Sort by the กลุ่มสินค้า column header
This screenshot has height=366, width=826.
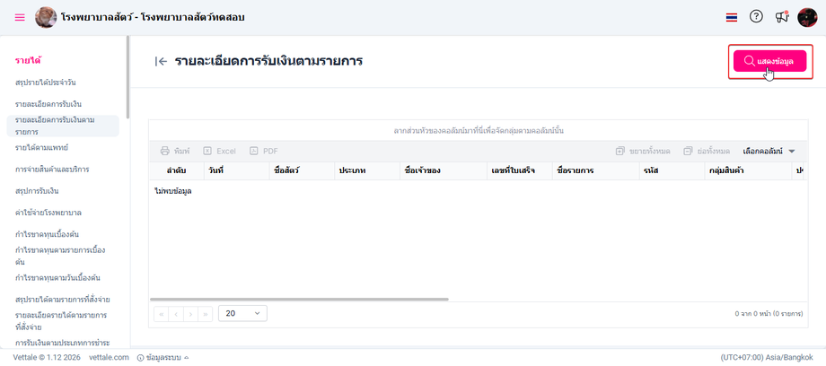[x=748, y=170]
